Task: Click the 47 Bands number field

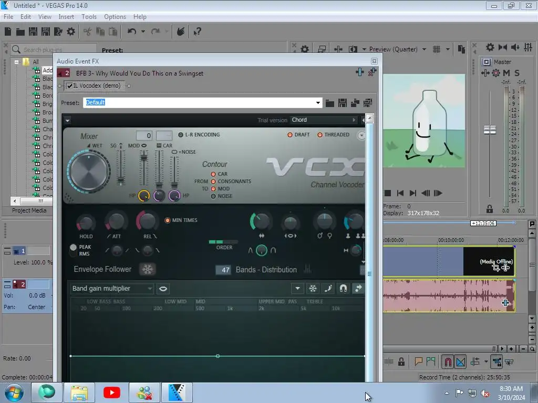Action: pyautogui.click(x=223, y=270)
